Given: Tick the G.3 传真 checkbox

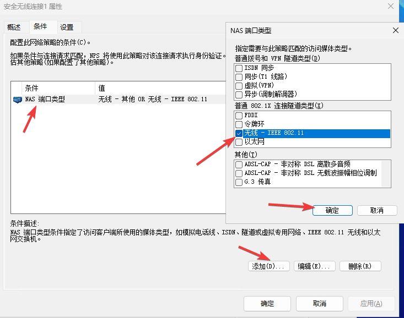Looking at the screenshot, I should (239, 182).
